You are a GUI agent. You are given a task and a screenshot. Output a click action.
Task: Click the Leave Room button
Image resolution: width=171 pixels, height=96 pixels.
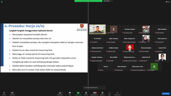click(166, 94)
